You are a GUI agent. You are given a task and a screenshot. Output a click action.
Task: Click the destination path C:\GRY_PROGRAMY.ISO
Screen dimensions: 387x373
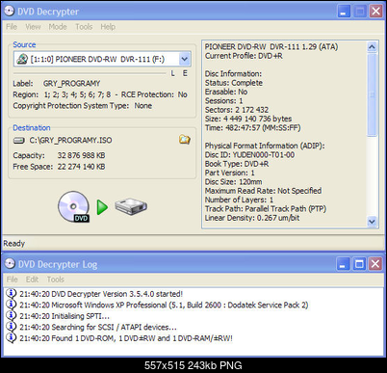(x=70, y=141)
